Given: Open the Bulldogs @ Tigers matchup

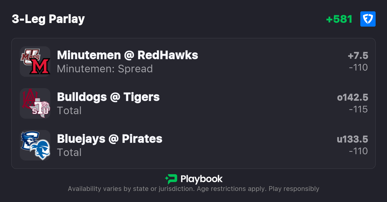Looking at the screenshot, I should pos(108,97).
